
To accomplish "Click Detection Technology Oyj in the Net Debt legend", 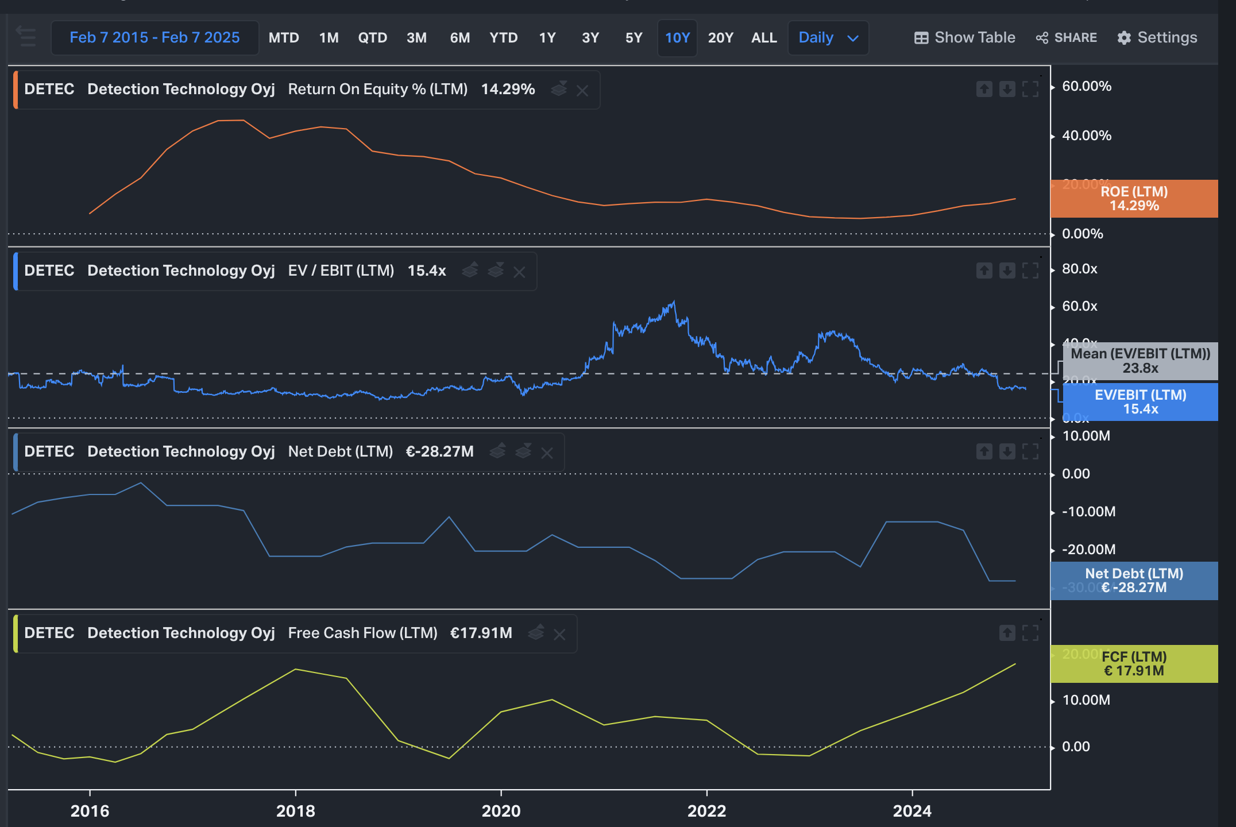I will pos(181,451).
